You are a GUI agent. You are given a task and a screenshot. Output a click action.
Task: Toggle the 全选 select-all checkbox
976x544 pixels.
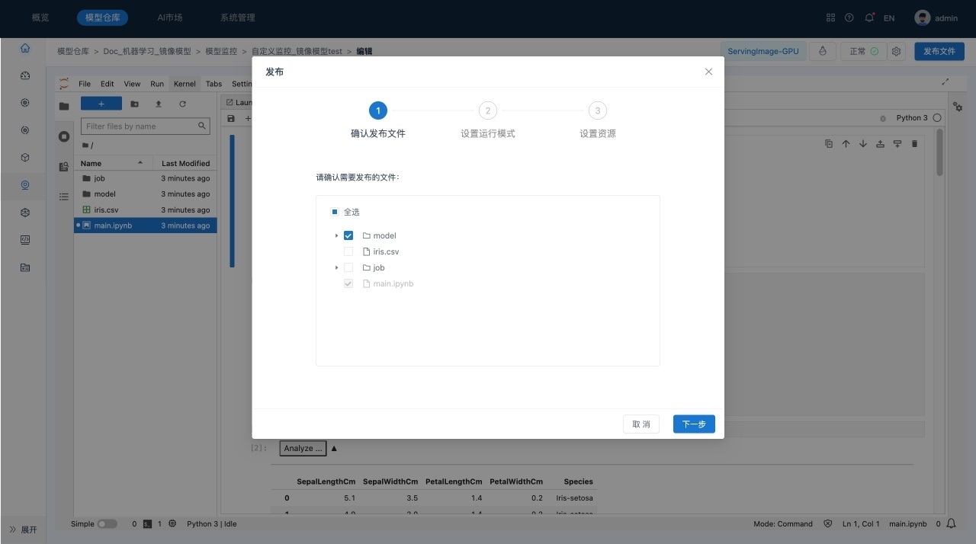pos(335,212)
